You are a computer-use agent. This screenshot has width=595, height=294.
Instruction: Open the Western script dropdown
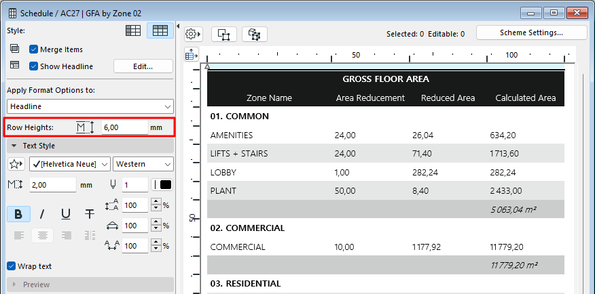pyautogui.click(x=143, y=164)
